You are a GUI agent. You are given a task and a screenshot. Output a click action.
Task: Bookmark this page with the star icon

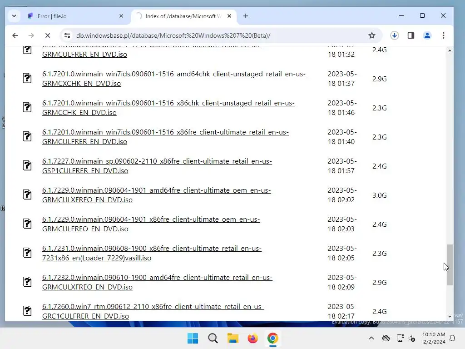371,35
